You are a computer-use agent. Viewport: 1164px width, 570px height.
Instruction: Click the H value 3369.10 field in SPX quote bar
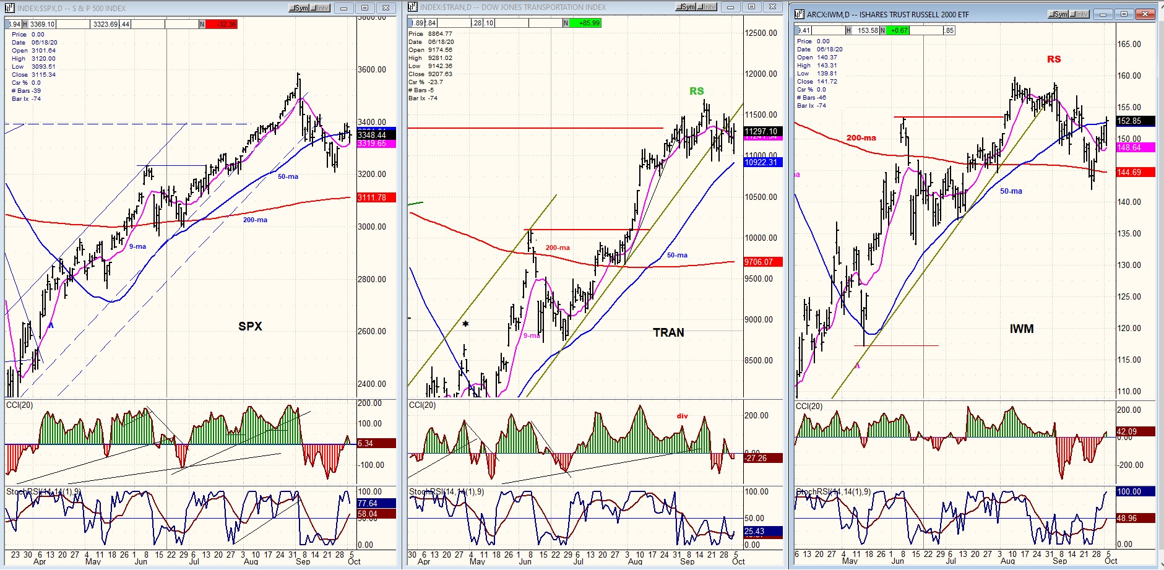click(x=40, y=24)
